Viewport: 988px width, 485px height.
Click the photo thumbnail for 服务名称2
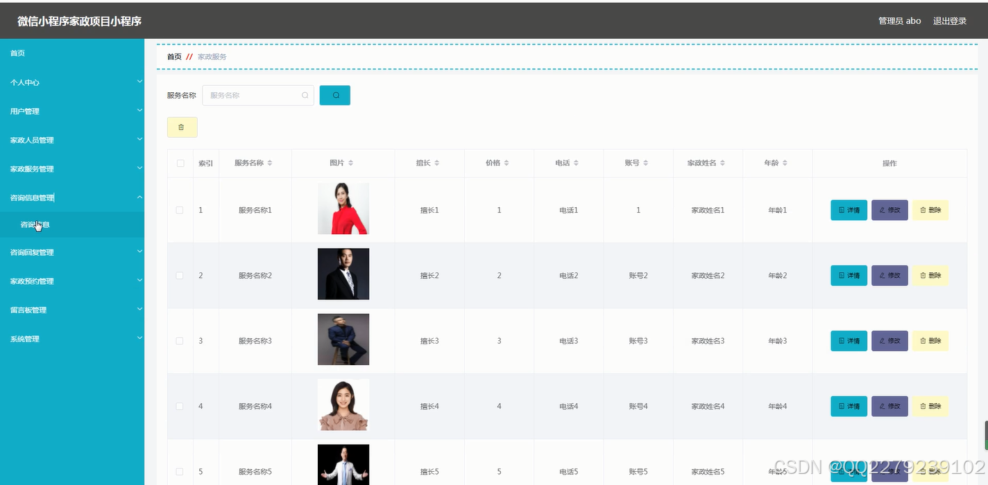pyautogui.click(x=343, y=273)
